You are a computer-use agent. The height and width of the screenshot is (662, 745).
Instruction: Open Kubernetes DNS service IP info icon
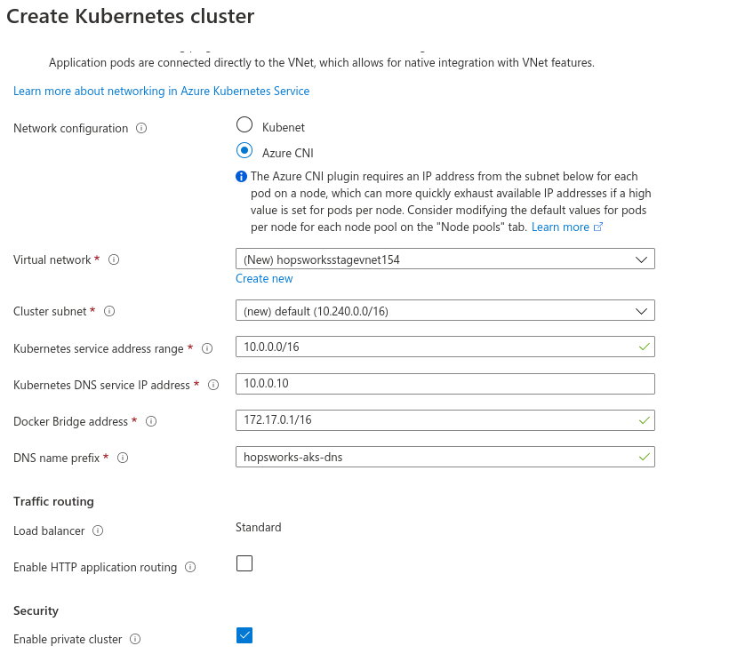click(213, 385)
